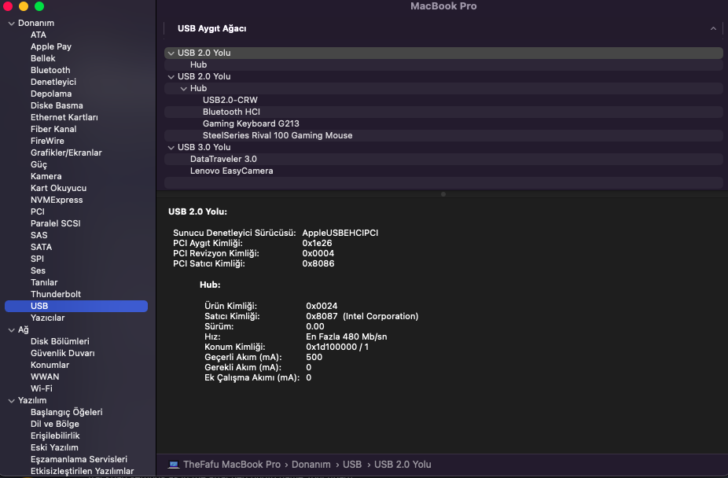Image resolution: width=728 pixels, height=478 pixels.
Task: Select Lenovo EasyCamera device
Action: click(x=231, y=171)
